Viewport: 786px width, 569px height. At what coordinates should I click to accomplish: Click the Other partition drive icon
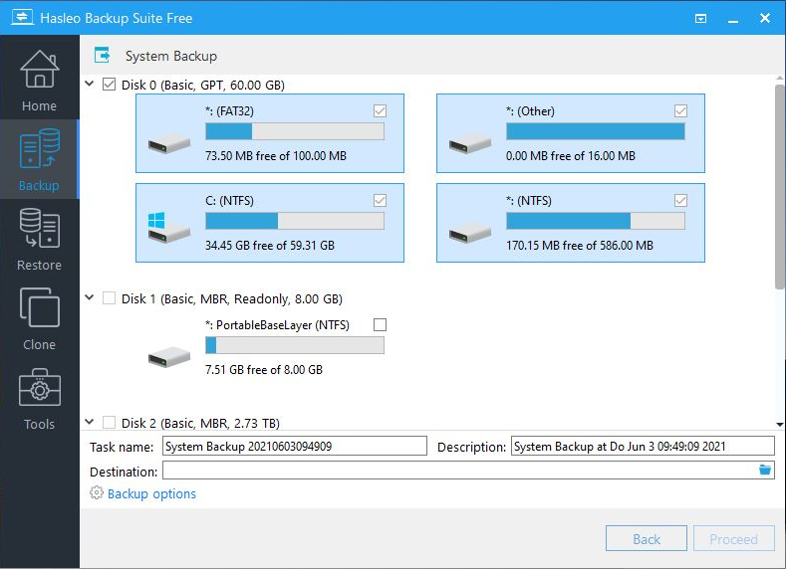point(469,144)
